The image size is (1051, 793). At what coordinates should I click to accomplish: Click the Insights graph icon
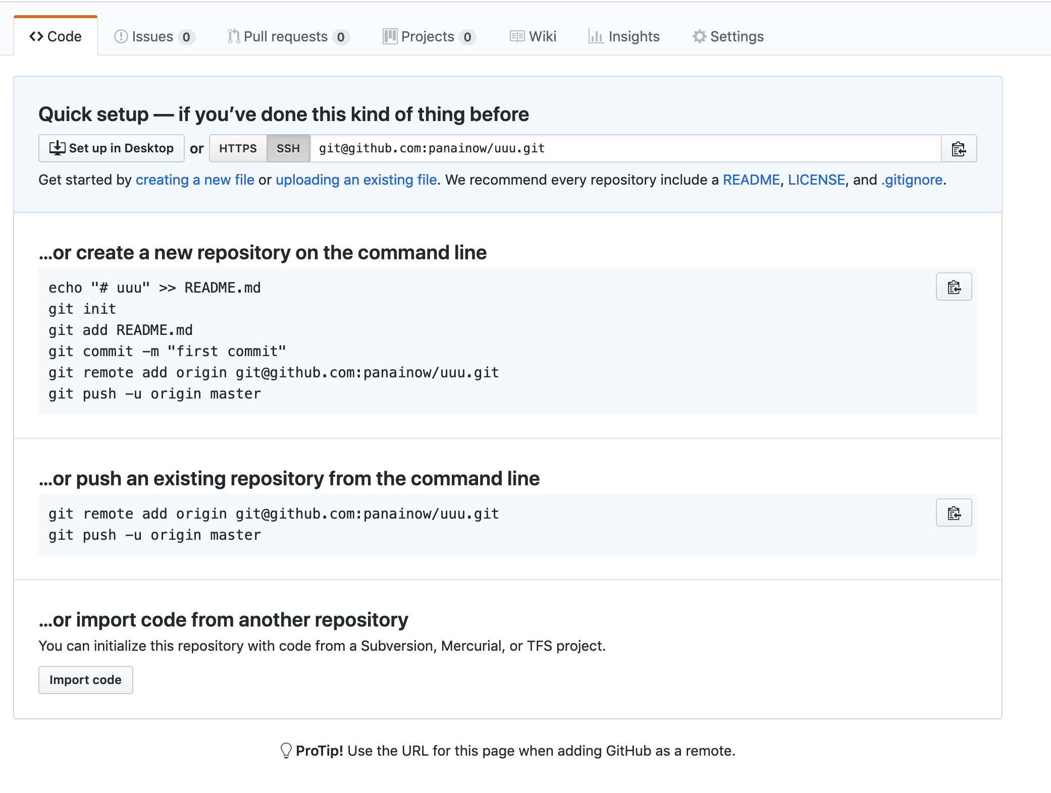coord(596,36)
